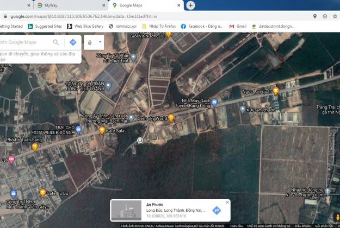Close the MyWay tab
This screenshot has height=228, width=340.
point(104,5)
